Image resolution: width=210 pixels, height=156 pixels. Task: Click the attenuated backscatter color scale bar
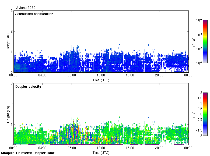click(205, 41)
